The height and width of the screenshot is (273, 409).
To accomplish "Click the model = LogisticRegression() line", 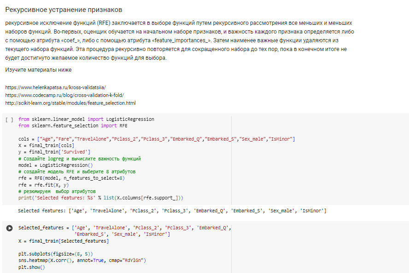I will tap(56, 165).
